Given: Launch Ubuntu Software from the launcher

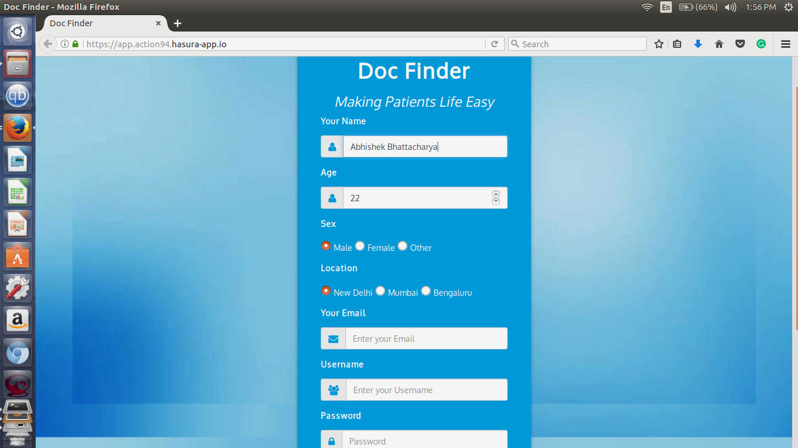Looking at the screenshot, I should pyautogui.click(x=18, y=256).
